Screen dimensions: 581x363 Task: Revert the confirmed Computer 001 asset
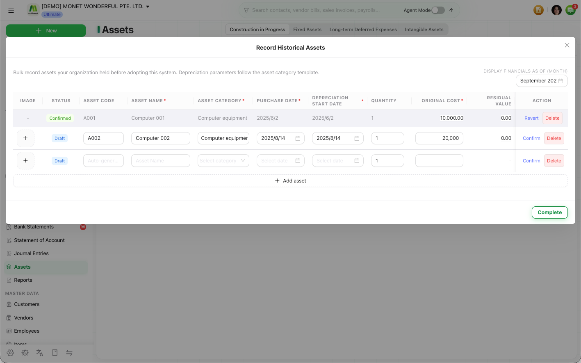[531, 118]
